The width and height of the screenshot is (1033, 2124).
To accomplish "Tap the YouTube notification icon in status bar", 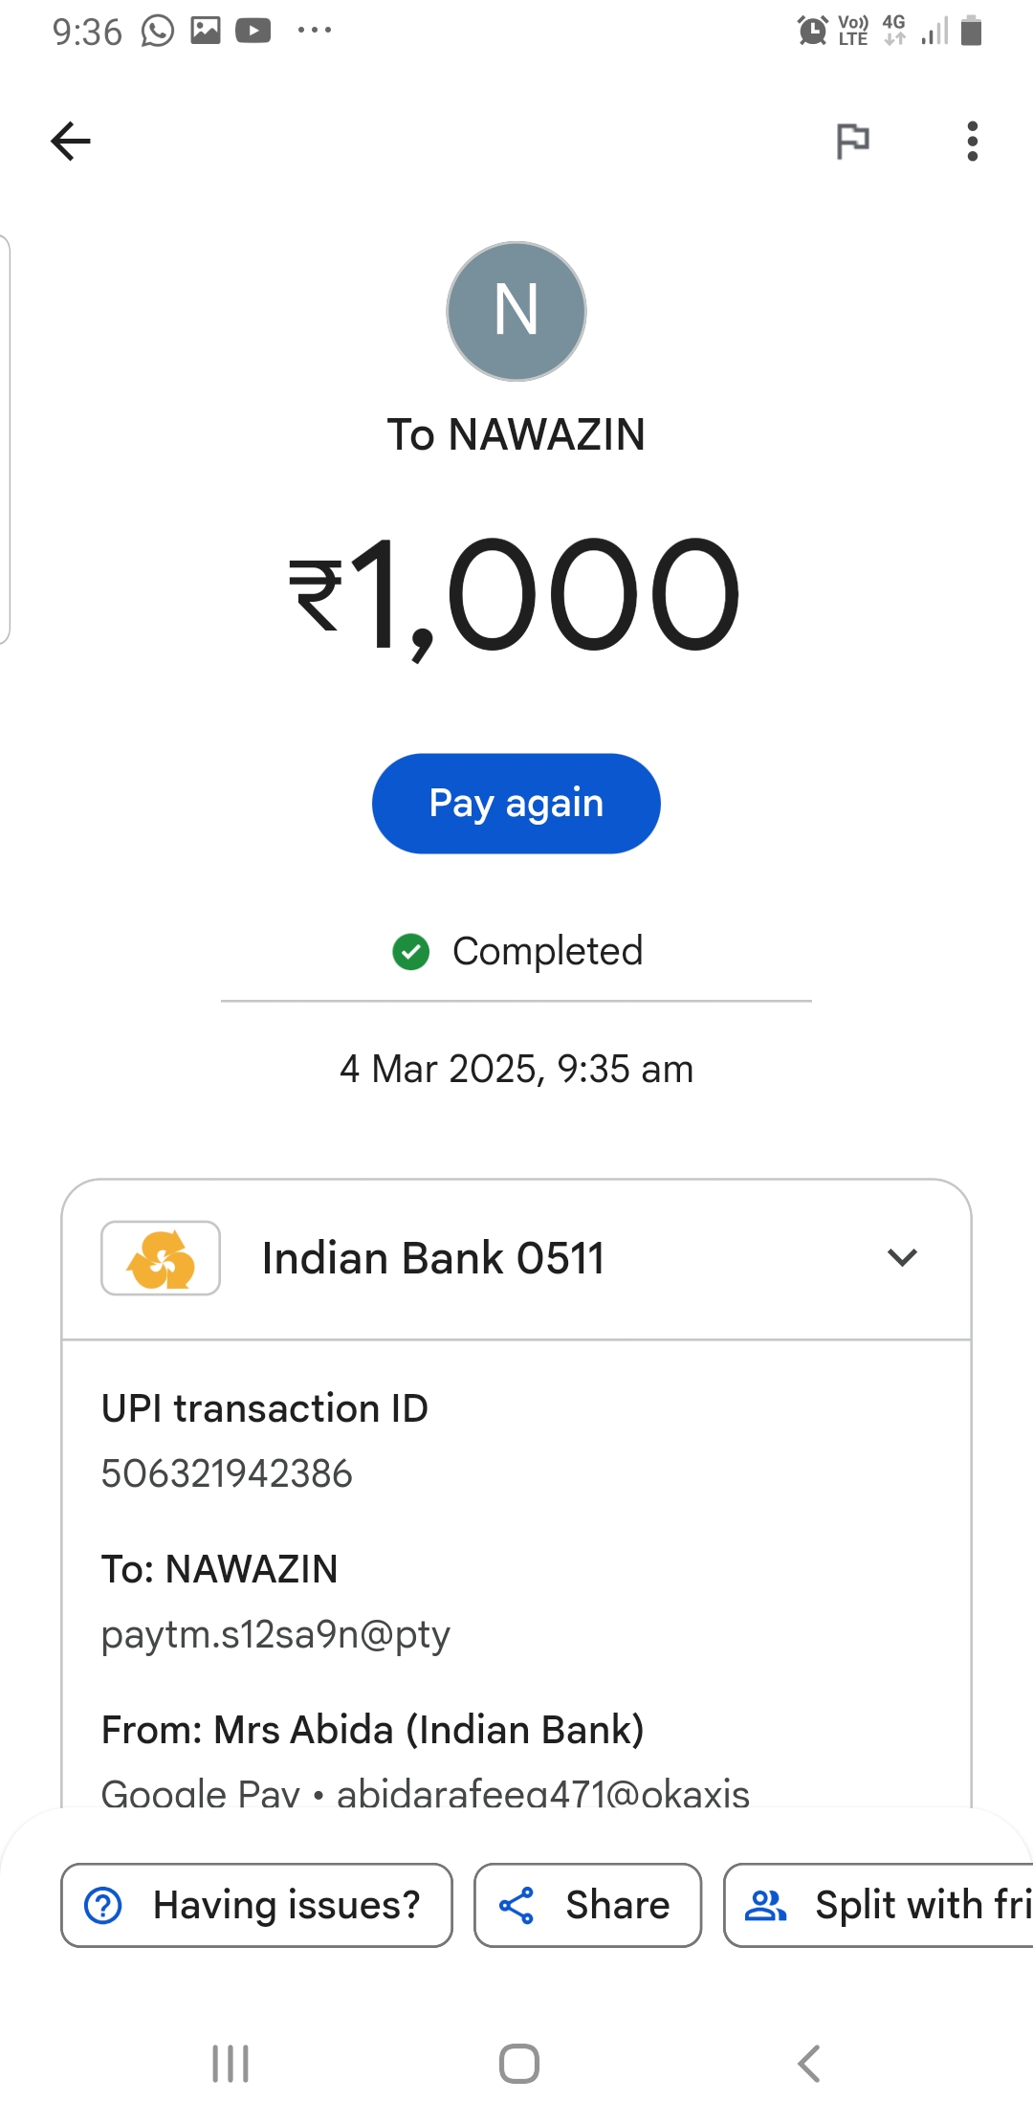I will tap(253, 32).
